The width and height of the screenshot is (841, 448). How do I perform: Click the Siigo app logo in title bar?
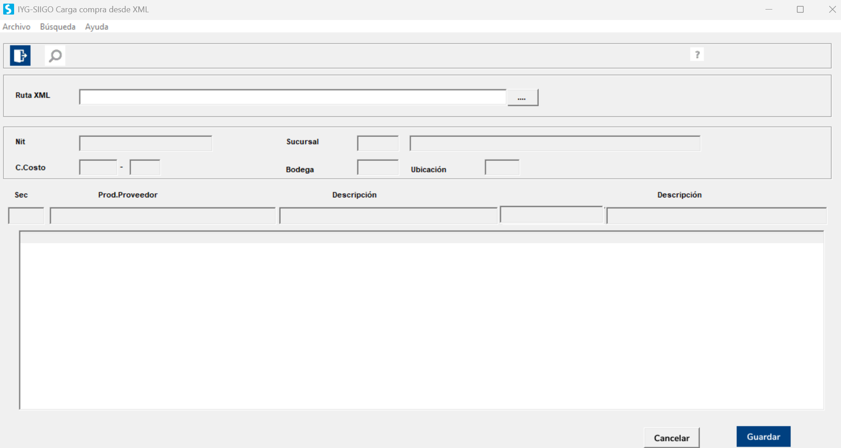8,9
